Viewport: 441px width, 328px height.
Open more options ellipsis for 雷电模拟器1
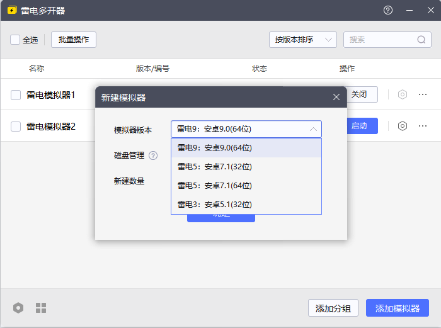click(423, 94)
